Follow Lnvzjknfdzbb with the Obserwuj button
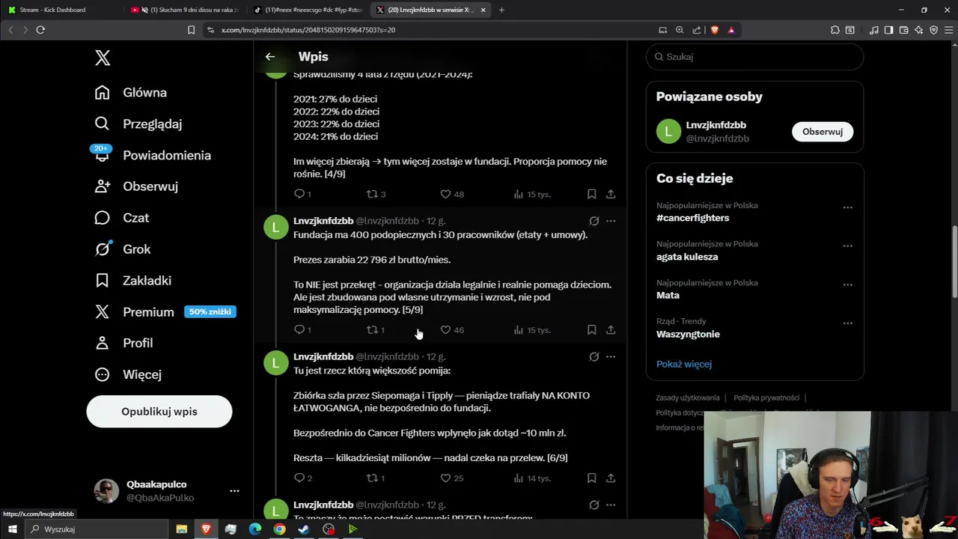Viewport: 958px width, 539px height. tap(823, 132)
